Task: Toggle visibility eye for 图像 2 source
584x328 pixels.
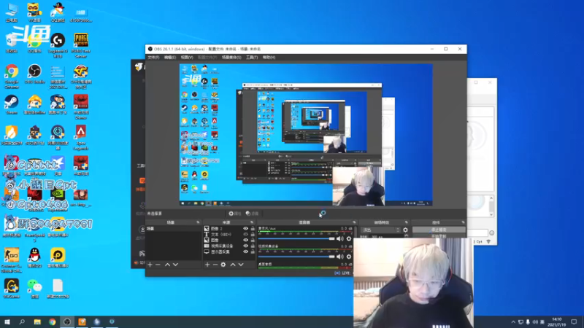Action: (x=245, y=229)
